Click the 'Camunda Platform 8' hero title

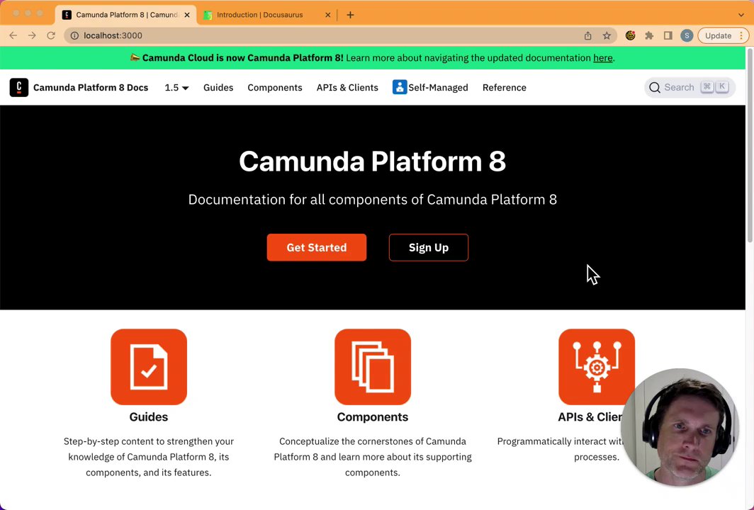[373, 161]
